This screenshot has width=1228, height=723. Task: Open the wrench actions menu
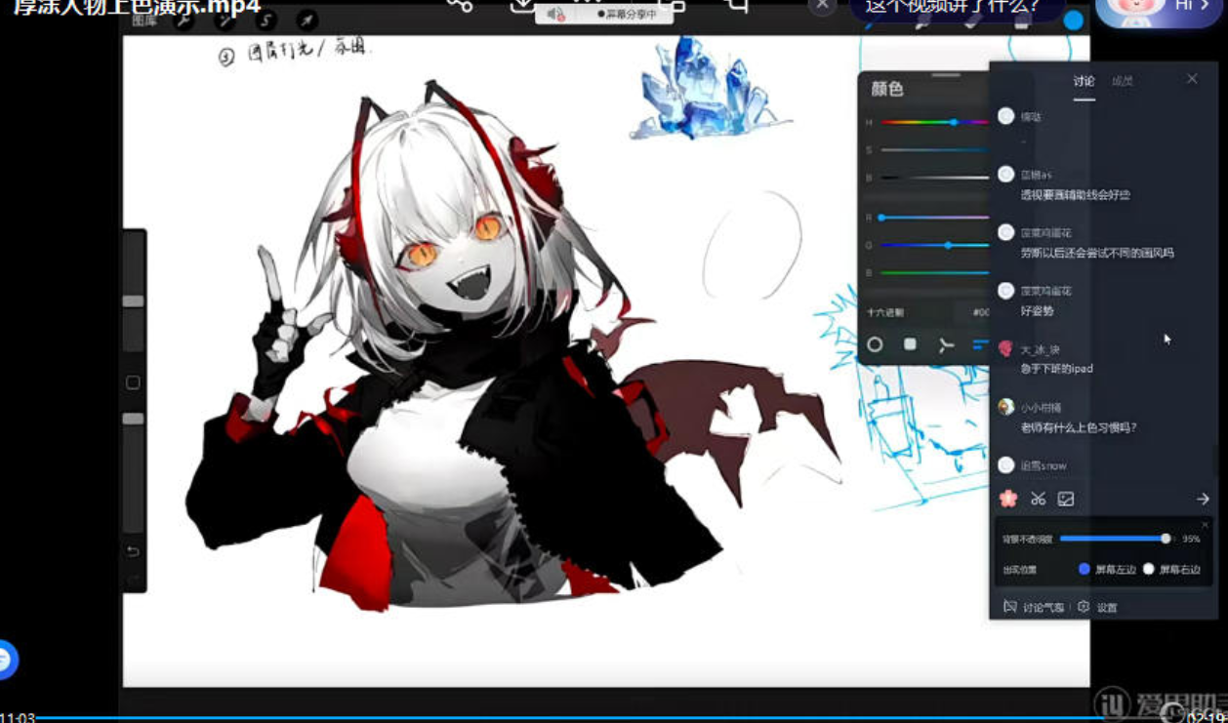[x=183, y=20]
